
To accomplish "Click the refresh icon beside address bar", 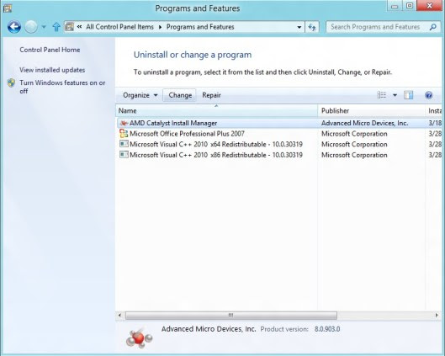I will 312,27.
